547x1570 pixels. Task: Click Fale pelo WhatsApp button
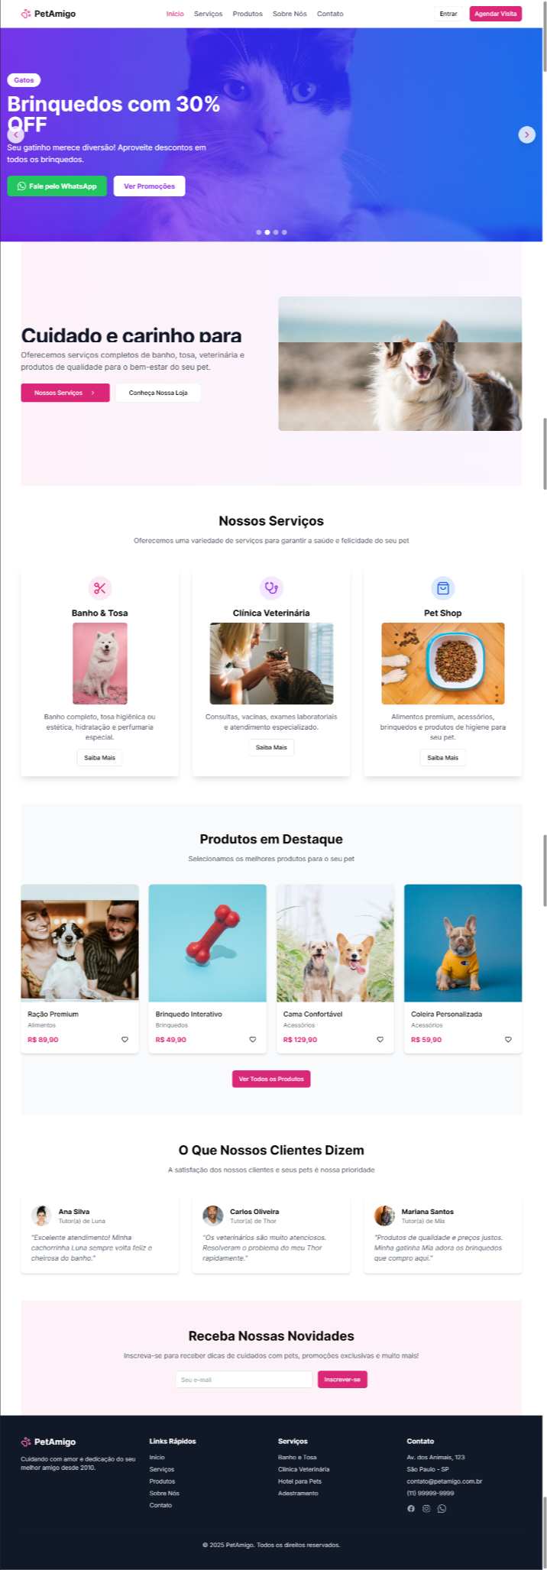57,186
